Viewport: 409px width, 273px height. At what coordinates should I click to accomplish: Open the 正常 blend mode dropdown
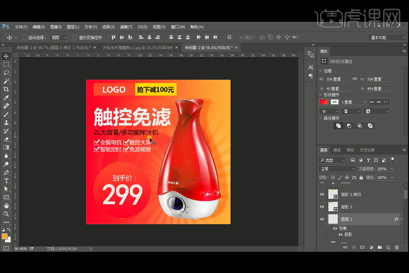tap(337, 169)
